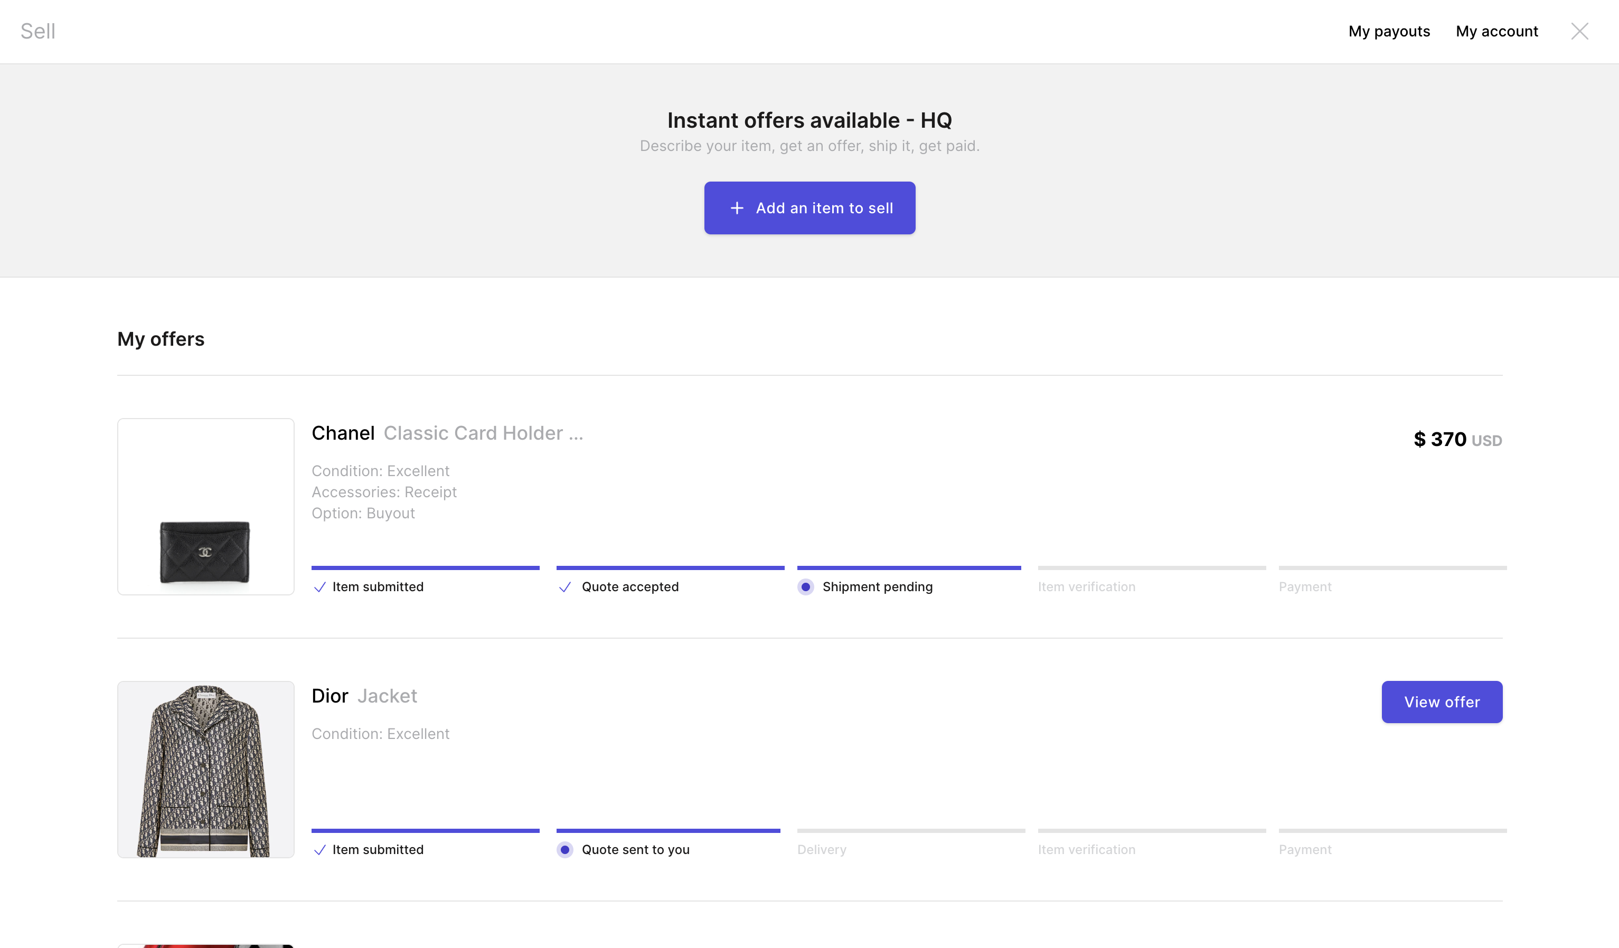Viewport: 1619px width, 948px height.
Task: Click Dior Payment step label
Action: 1305,850
